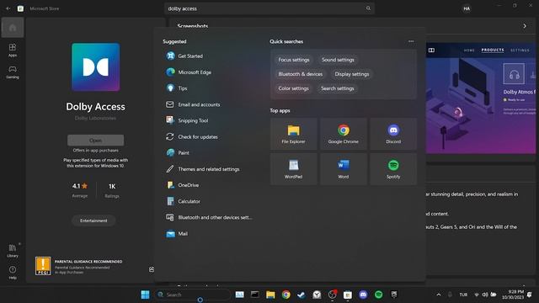Select Sound settings quick search
This screenshot has height=303, width=539.
338,60
